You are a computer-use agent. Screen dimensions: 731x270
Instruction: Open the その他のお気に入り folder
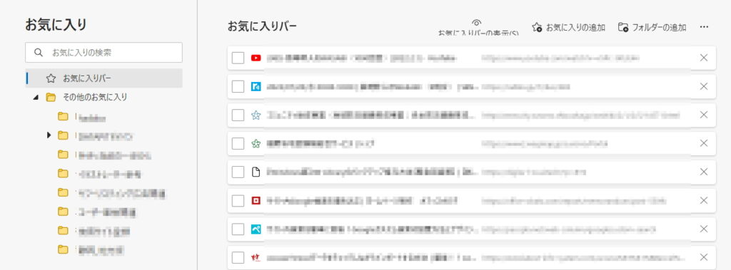(95, 98)
